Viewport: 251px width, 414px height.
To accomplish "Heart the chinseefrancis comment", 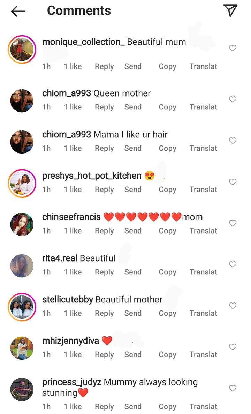I will [x=233, y=223].
